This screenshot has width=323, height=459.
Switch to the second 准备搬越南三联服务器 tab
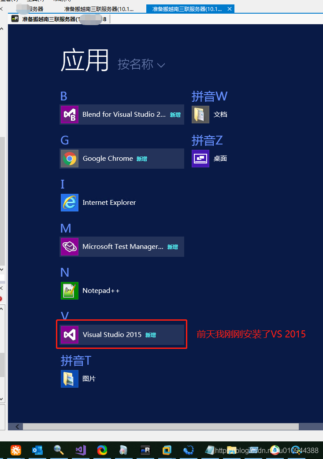tap(99, 9)
